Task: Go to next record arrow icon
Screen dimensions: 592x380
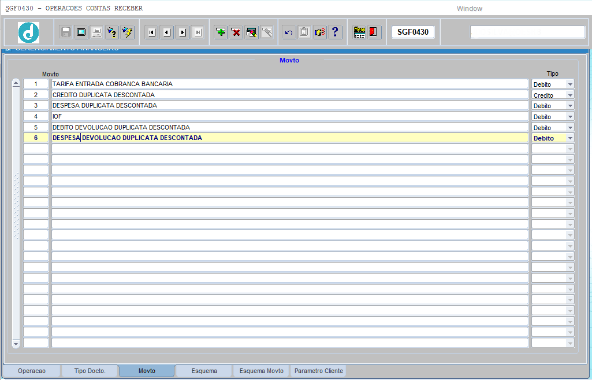Action: tap(183, 32)
